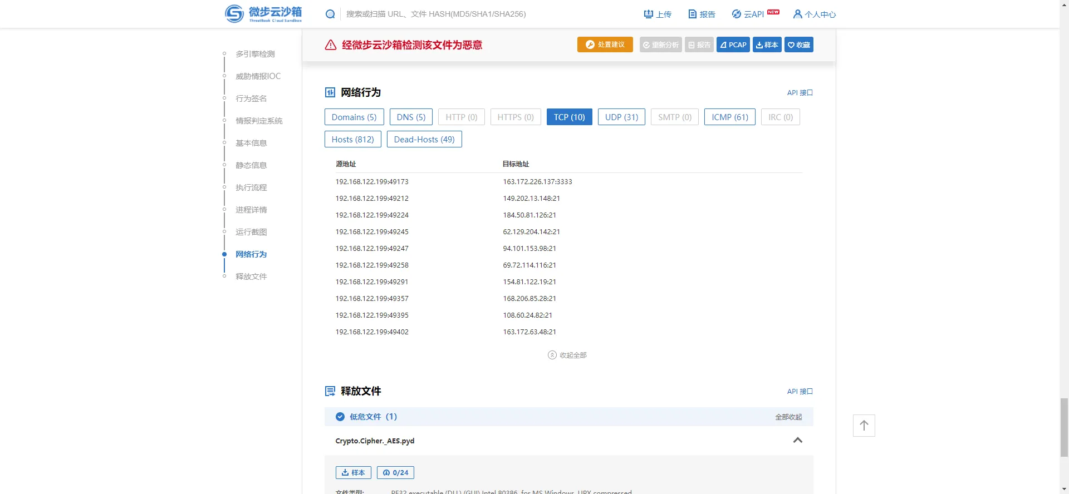Screen dimensions: 1069x494
Task: Click the ThreatBook Cloud Sandbox logo
Action: coord(263,13)
